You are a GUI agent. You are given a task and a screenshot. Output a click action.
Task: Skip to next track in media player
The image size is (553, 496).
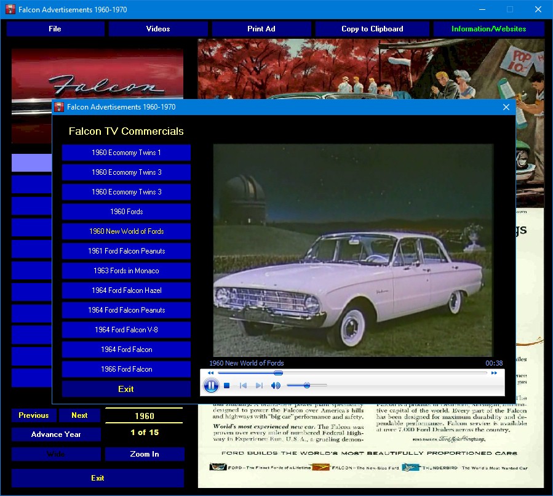(259, 386)
